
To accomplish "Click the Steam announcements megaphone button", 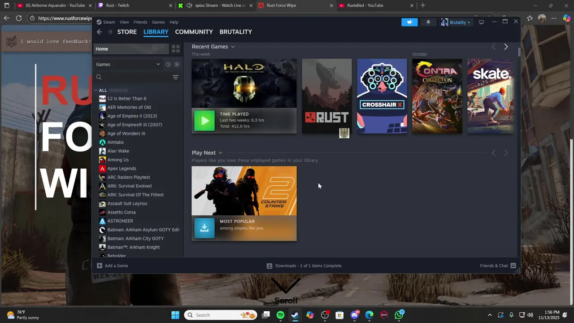I will pyautogui.click(x=409, y=22).
